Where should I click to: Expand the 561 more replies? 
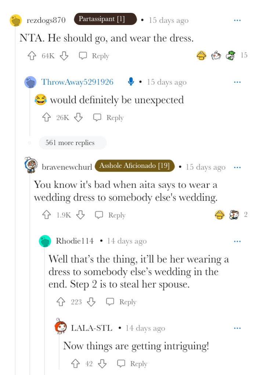[70, 143]
